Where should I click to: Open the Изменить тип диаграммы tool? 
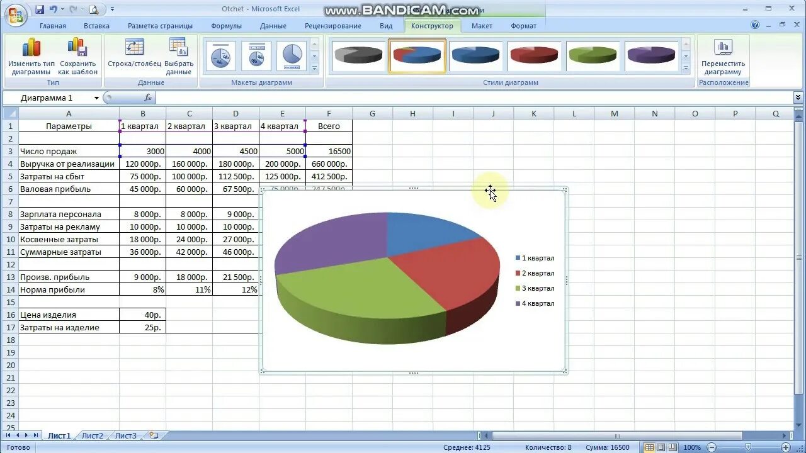31,55
